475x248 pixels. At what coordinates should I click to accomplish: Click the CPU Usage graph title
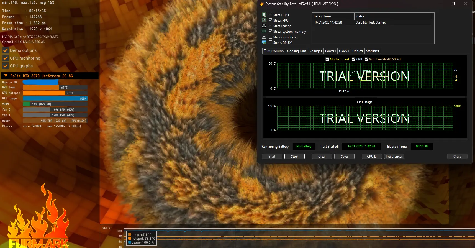pos(365,102)
